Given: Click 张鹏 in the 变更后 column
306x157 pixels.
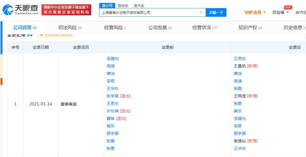Looking at the screenshot, I should click(238, 89).
